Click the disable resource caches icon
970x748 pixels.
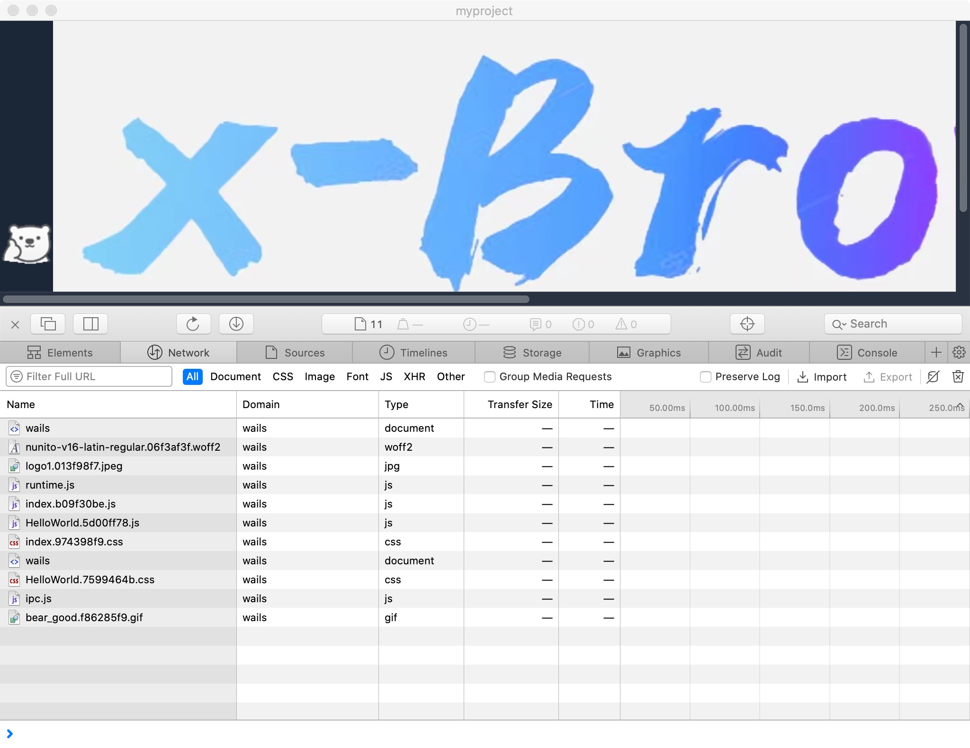coord(933,377)
